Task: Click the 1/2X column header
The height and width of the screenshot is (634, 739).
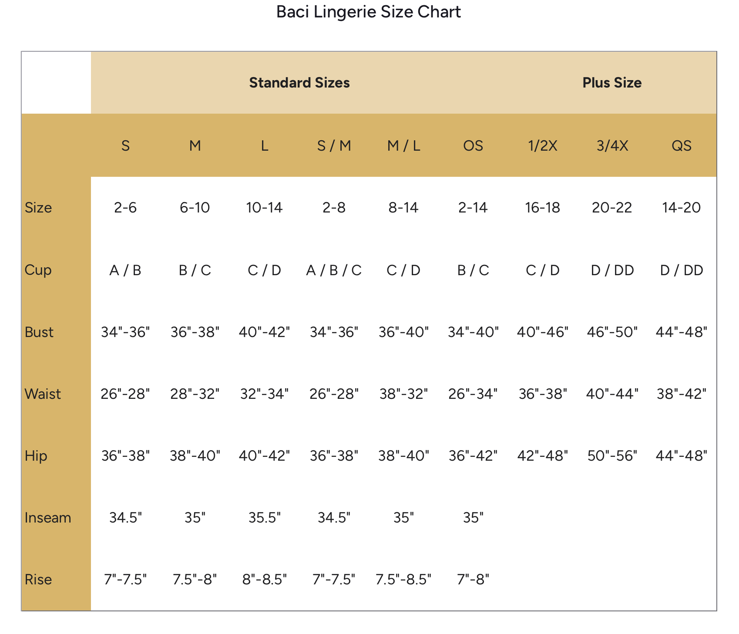Action: coord(542,146)
